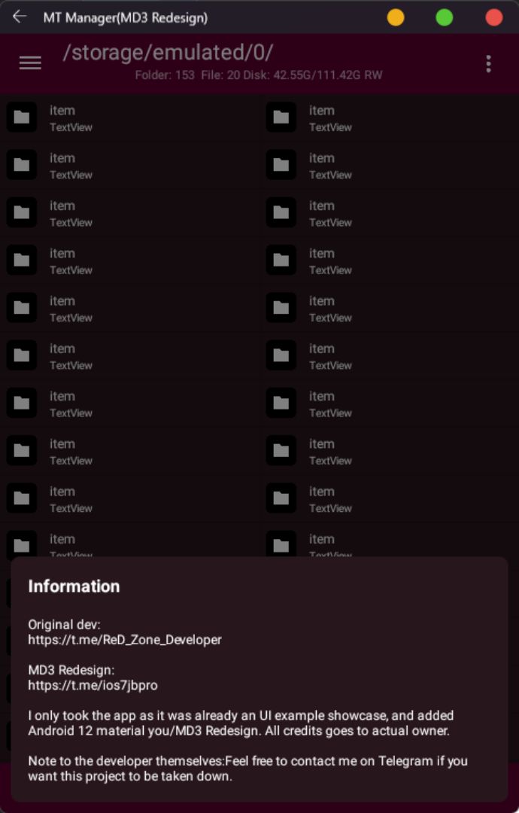
Task: Select second item row in left column
Action: click(129, 165)
